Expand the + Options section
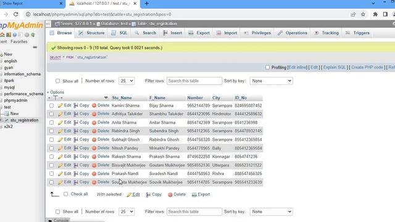The height and width of the screenshot is (222, 395). coord(56,92)
